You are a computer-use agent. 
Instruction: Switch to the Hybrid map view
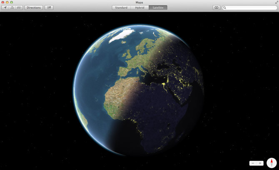click(x=139, y=7)
